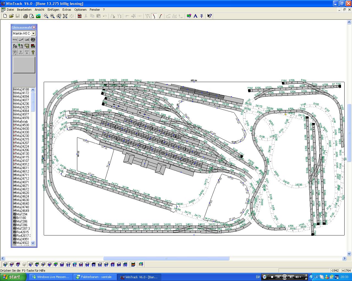Image resolution: width=352 pixels, height=281 pixels.
Task: Click the track list up arrow
Action: pos(33,90)
